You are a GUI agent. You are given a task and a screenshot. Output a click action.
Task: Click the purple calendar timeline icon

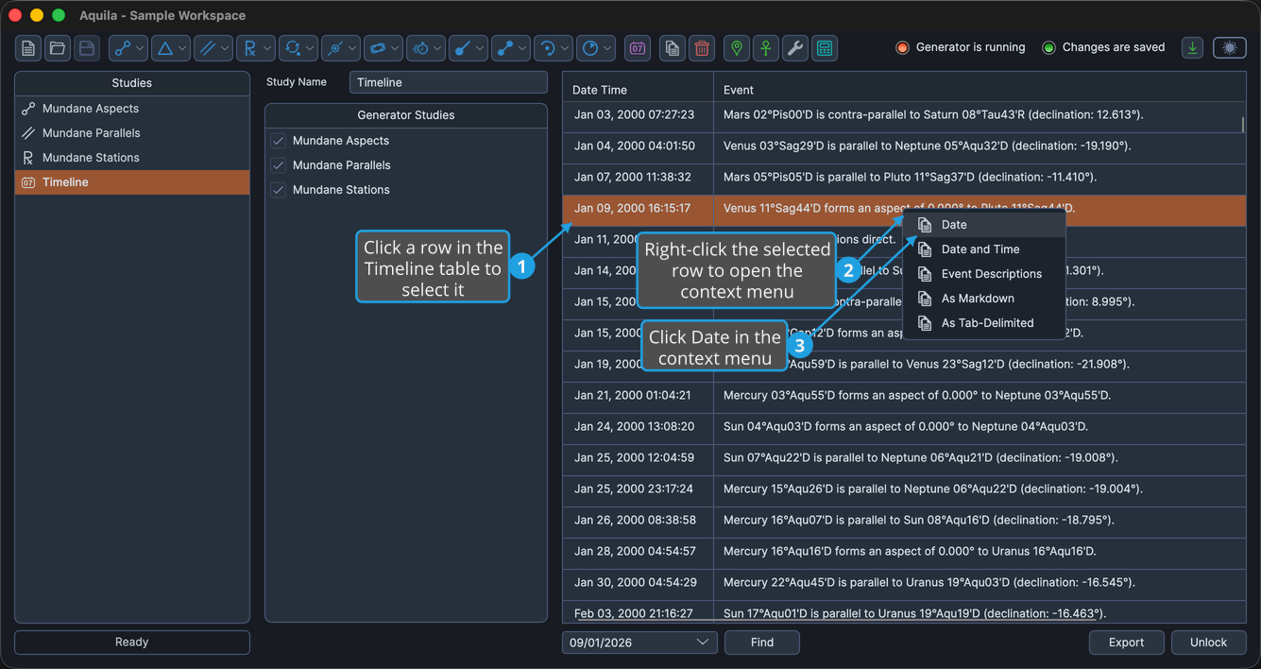[x=638, y=48]
